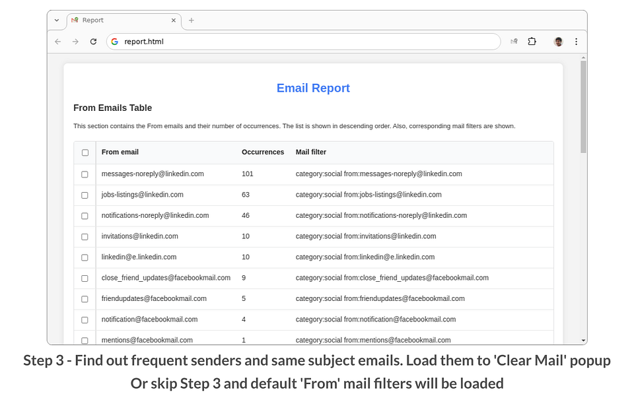Screen dimensions: 634x396
Task: Click the browser back arrow
Action: coord(58,42)
